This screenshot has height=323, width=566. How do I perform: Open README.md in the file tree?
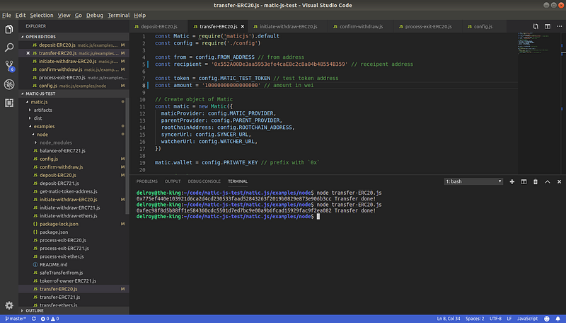74,264
